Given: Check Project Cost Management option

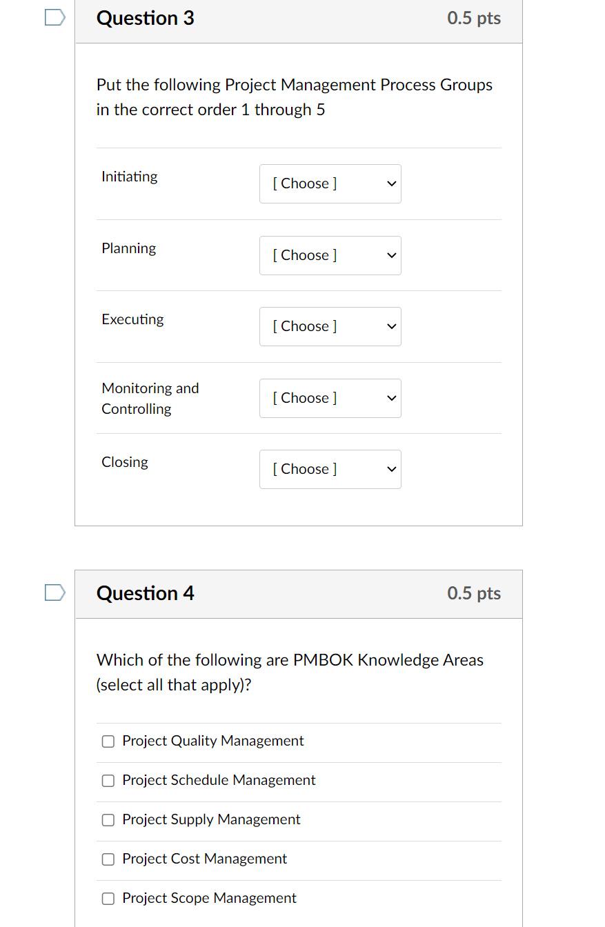Looking at the screenshot, I should (x=108, y=859).
